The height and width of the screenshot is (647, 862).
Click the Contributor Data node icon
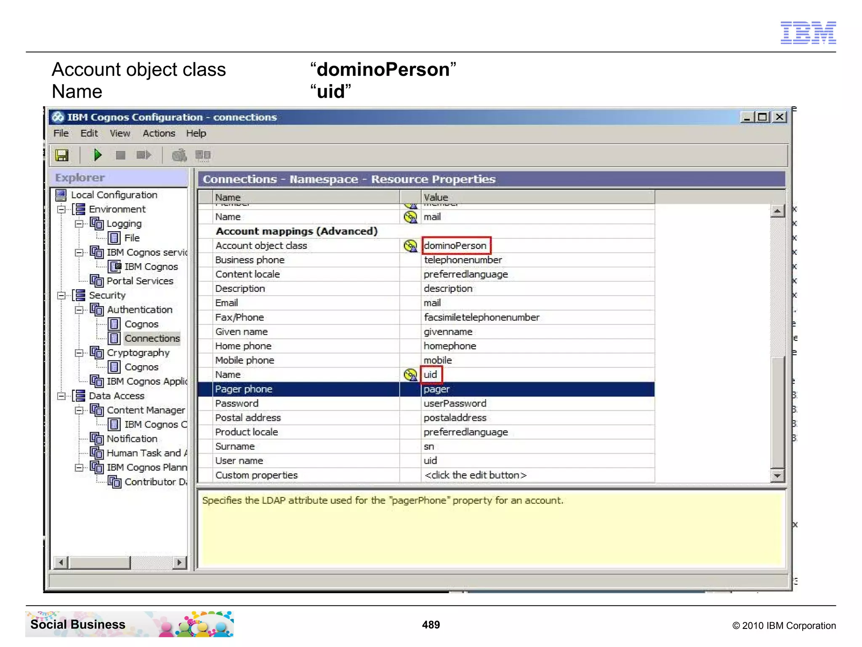(114, 481)
